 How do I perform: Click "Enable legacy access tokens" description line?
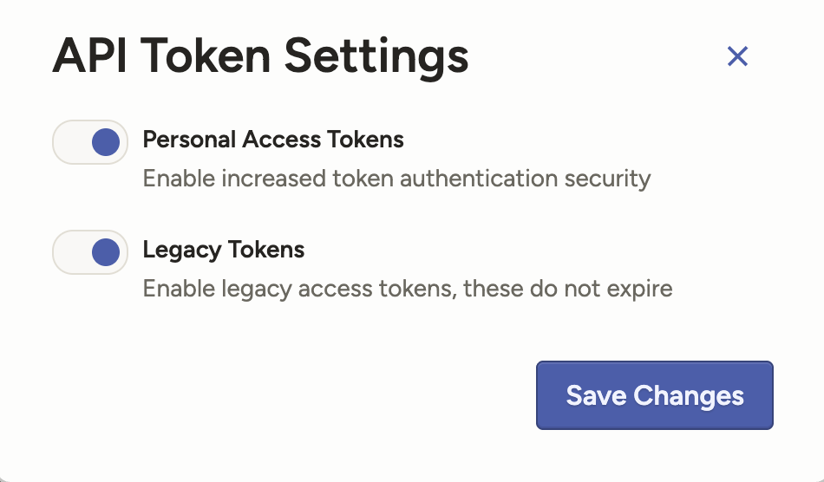click(x=408, y=288)
